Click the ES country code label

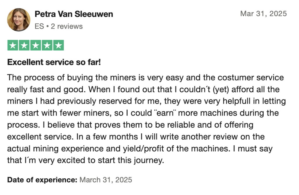click(x=39, y=26)
